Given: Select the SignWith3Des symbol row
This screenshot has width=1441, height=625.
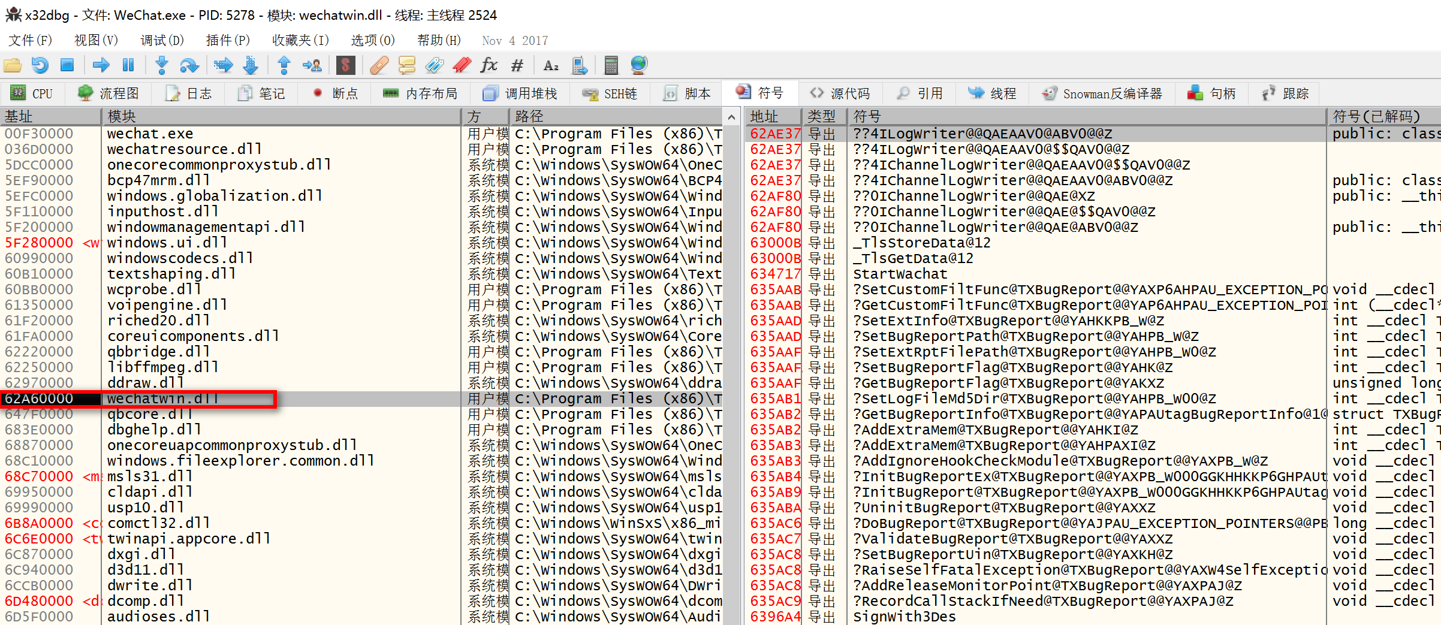Looking at the screenshot, I should point(1093,617).
